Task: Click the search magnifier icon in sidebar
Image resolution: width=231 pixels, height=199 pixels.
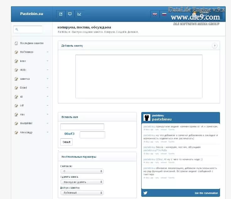Action: pos(17,29)
